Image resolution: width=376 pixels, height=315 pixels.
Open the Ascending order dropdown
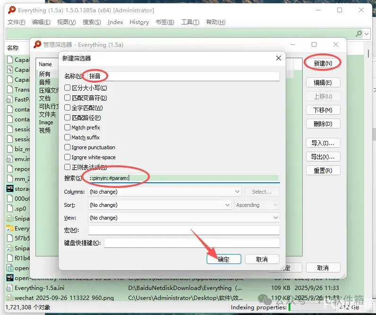point(257,205)
